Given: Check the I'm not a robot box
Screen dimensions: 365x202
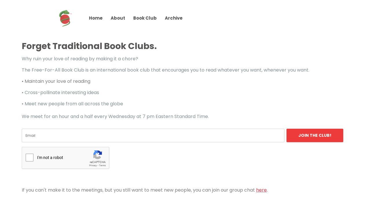Looking at the screenshot, I should pyautogui.click(x=30, y=158).
